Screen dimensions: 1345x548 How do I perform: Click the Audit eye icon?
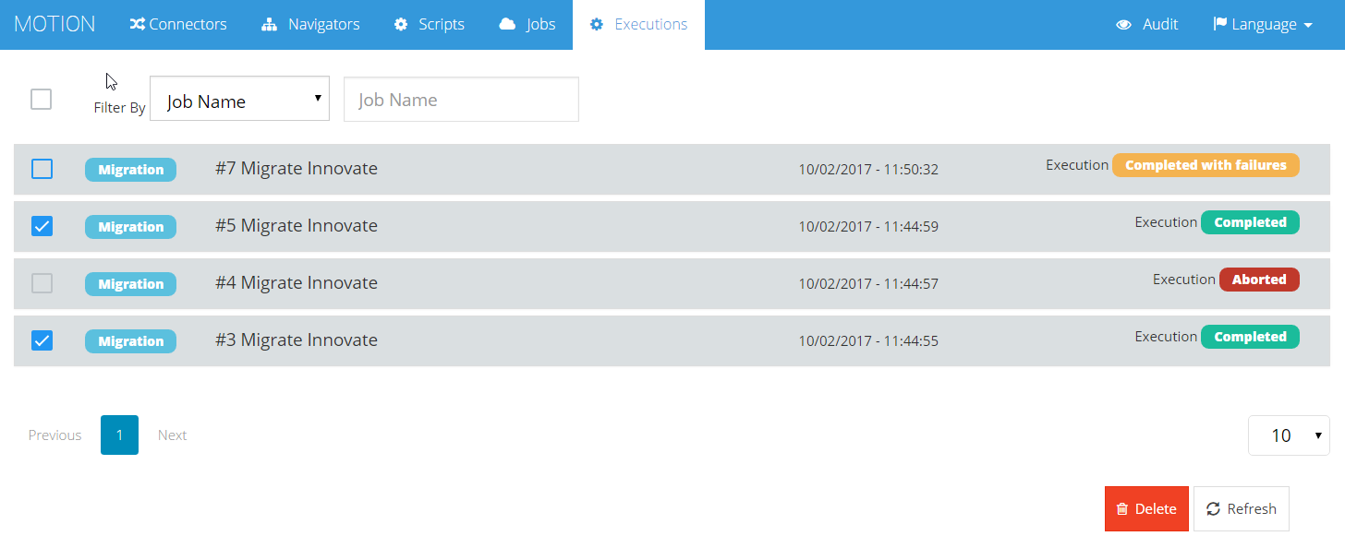point(1123,25)
